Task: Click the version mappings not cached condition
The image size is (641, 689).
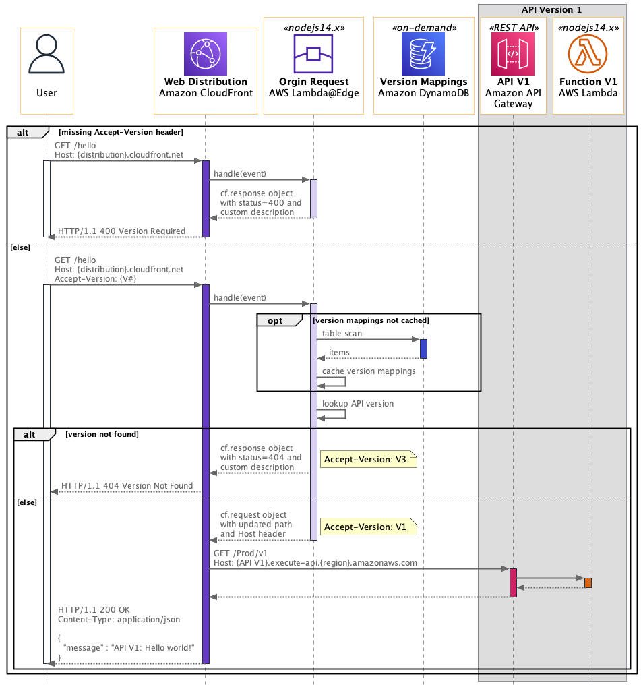Action: click(x=370, y=320)
